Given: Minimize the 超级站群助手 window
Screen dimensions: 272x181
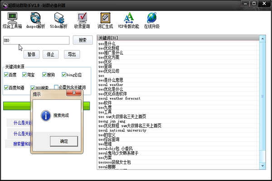Looking at the screenshot, I should coord(245,4).
